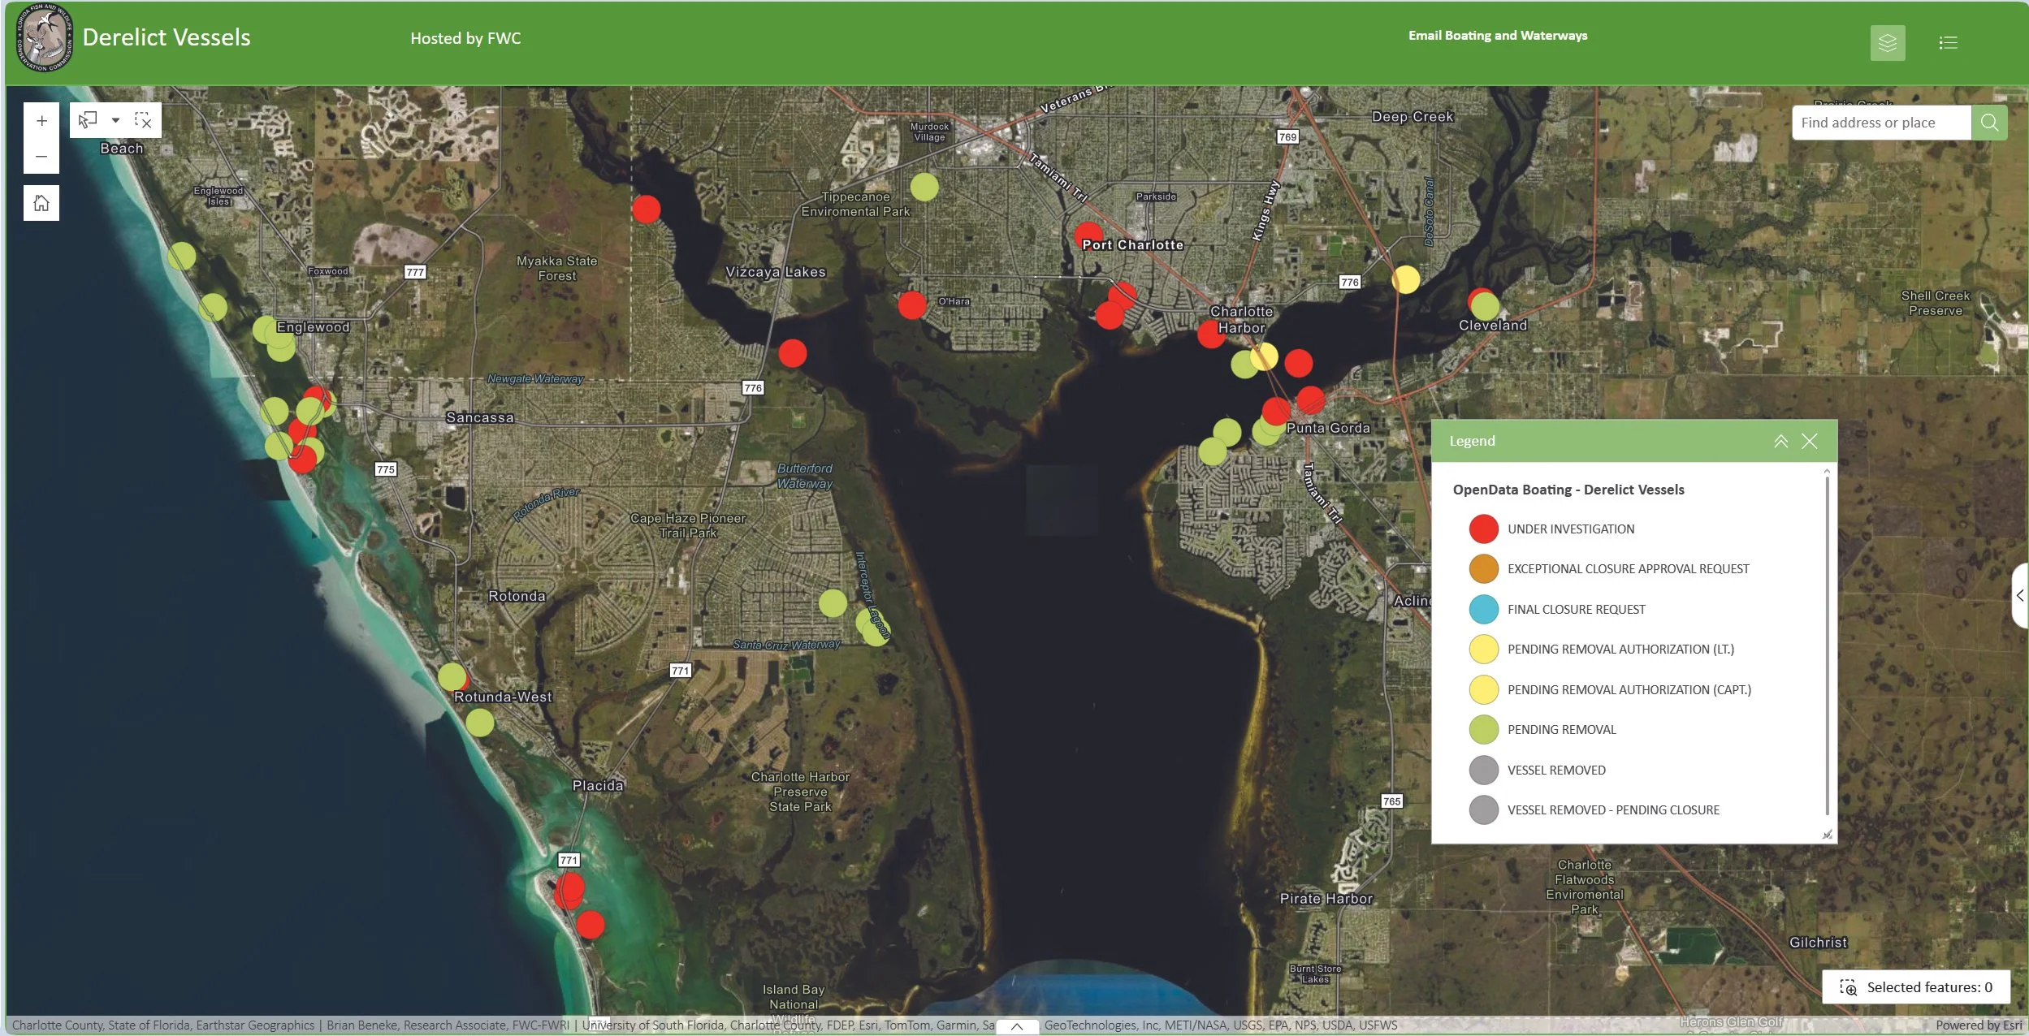Click the zoom out minus button
This screenshot has height=1036, width=2029.
pyautogui.click(x=41, y=156)
